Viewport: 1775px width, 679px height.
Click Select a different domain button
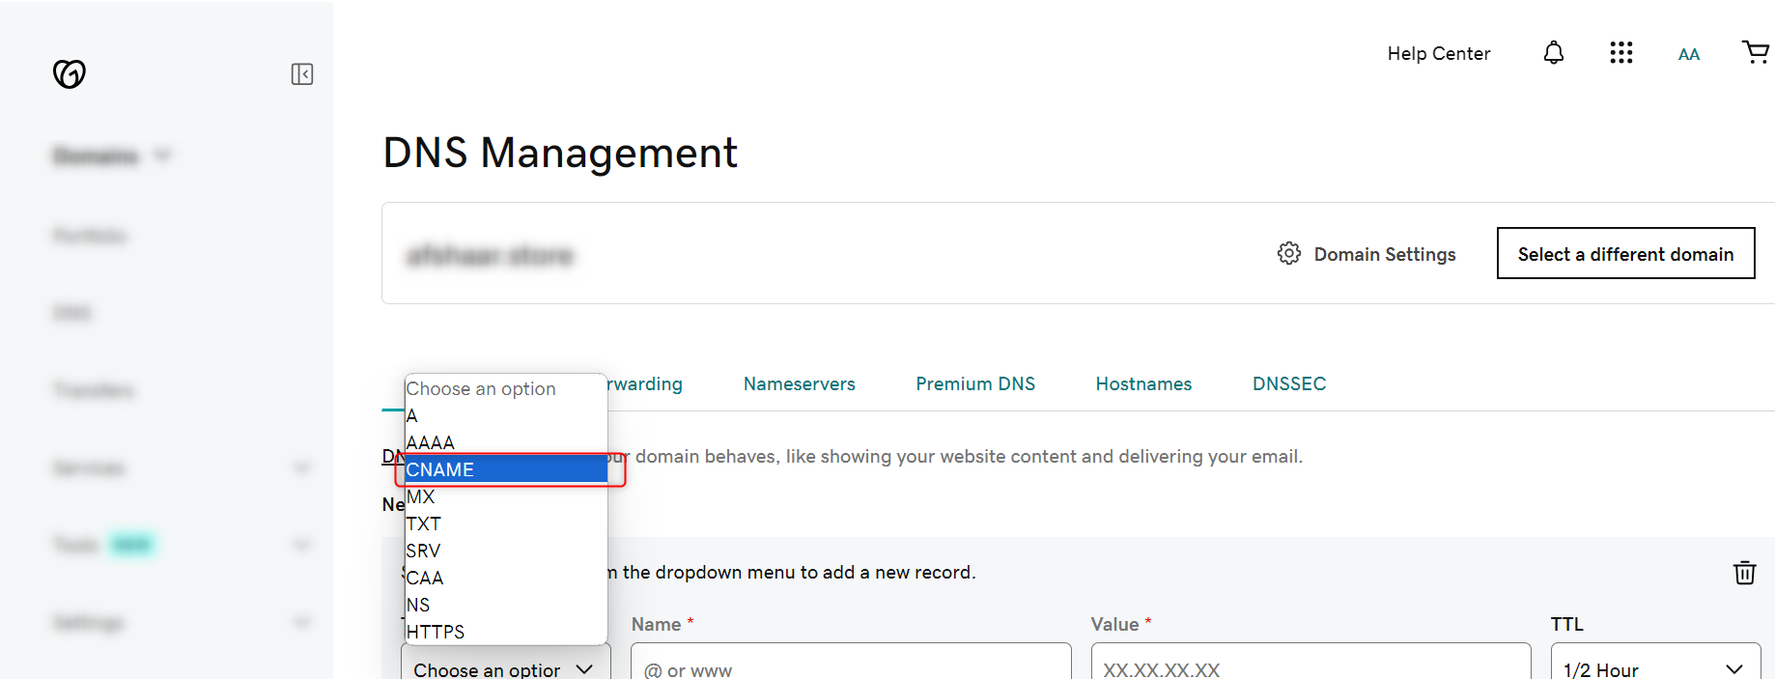[1625, 254]
